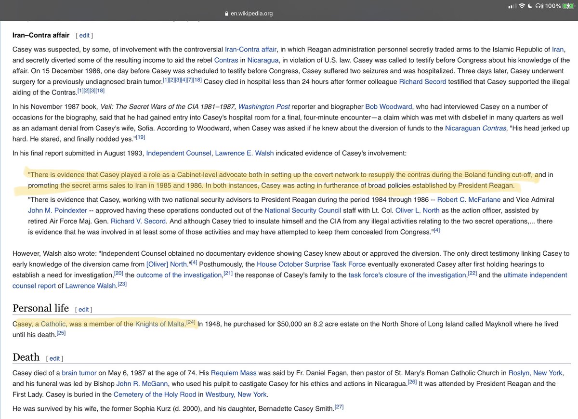578x419 pixels.
Task: Tap the en.wikipedia.org address bar
Action: pyautogui.click(x=252, y=13)
